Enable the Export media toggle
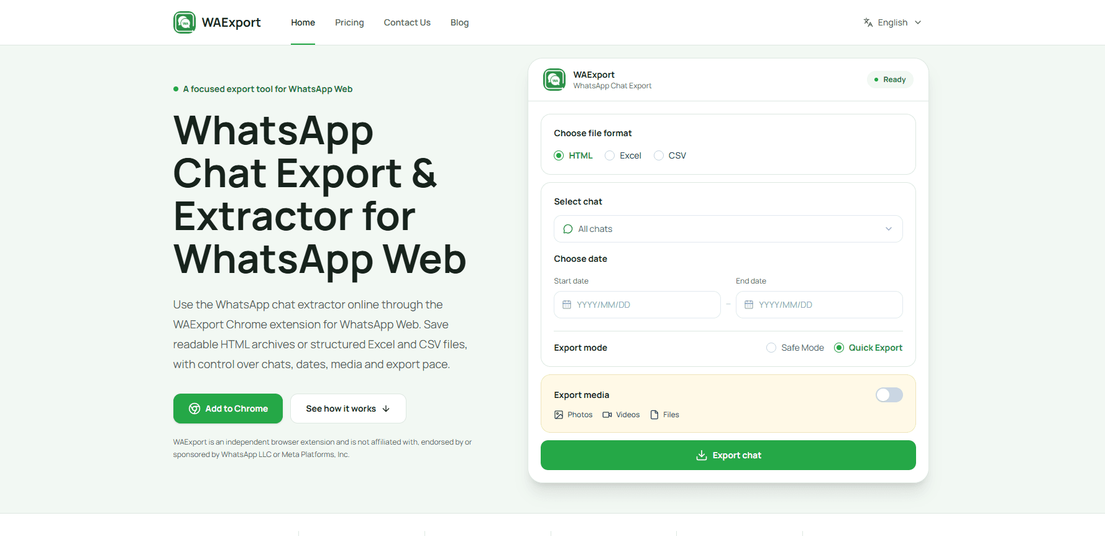 pos(889,395)
